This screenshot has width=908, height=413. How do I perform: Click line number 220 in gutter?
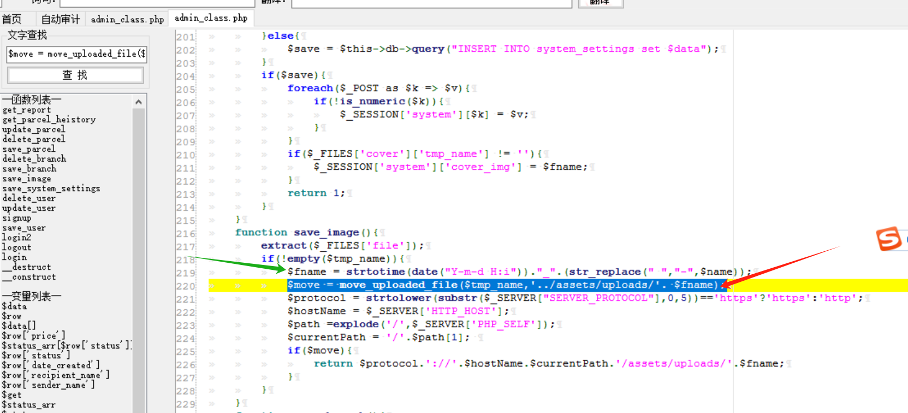pyautogui.click(x=186, y=286)
